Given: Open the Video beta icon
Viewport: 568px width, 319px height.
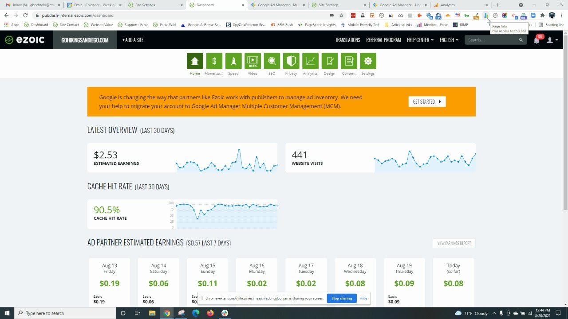Looking at the screenshot, I should coord(252,61).
